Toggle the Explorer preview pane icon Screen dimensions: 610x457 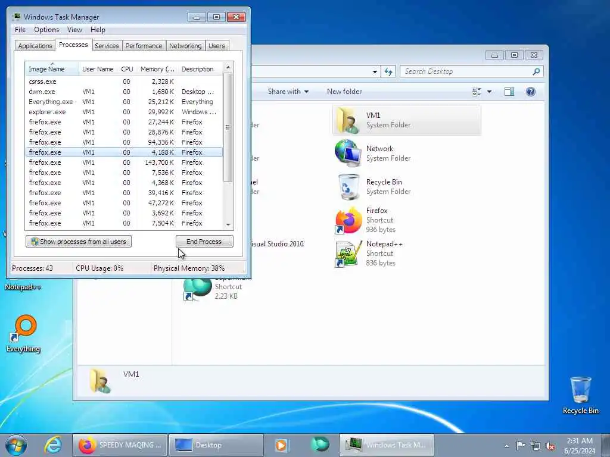coord(509,92)
